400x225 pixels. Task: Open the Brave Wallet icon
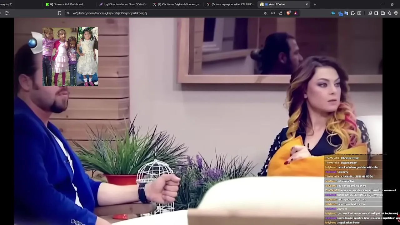(383, 13)
